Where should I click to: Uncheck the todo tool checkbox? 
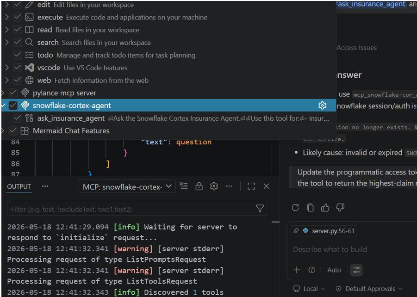click(x=18, y=55)
